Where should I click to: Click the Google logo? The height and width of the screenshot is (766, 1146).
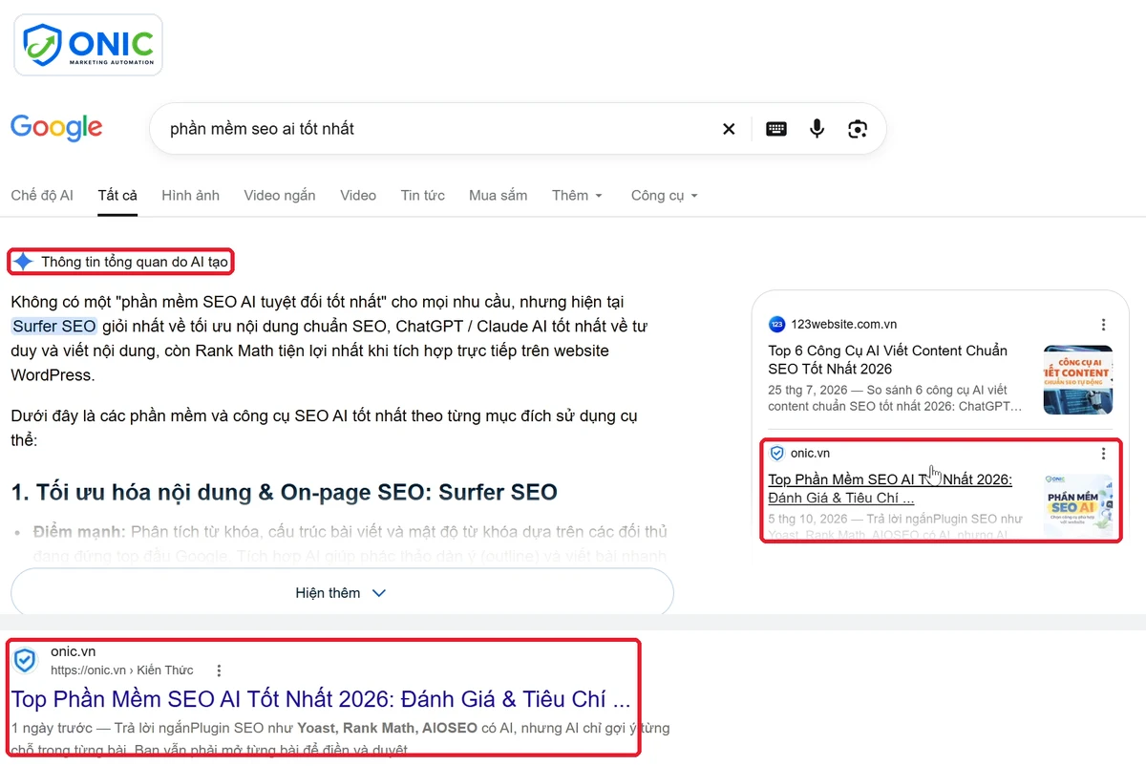pos(56,128)
